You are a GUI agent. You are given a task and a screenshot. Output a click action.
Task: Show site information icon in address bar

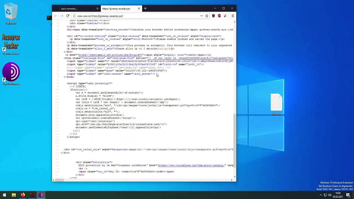click(74, 16)
